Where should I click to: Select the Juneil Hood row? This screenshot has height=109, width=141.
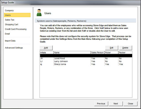pyautogui.click(x=86, y=58)
